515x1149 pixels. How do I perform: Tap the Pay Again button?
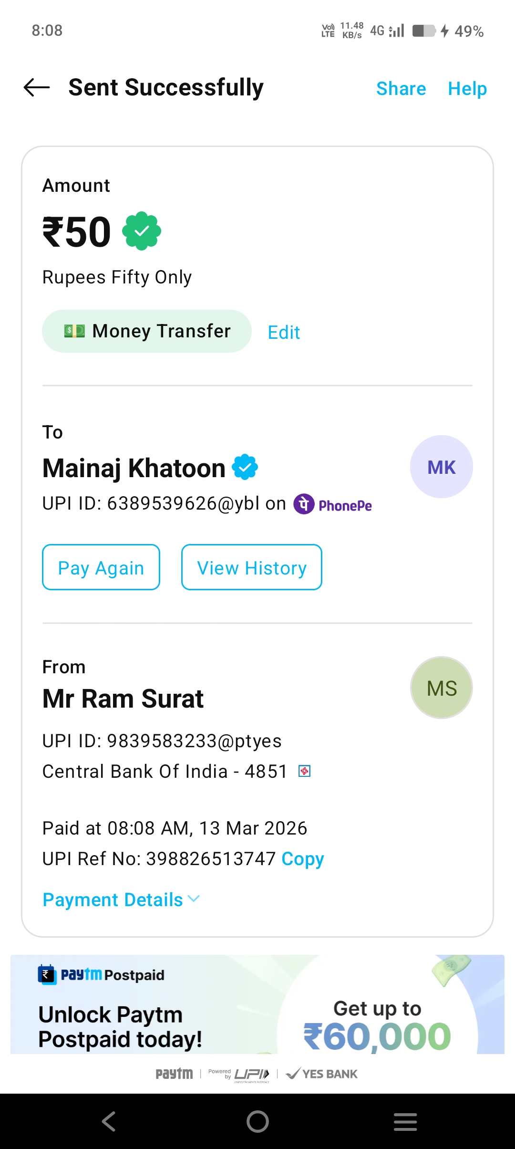tap(101, 567)
